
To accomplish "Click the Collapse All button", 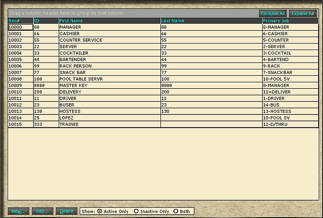I will 273,13.
